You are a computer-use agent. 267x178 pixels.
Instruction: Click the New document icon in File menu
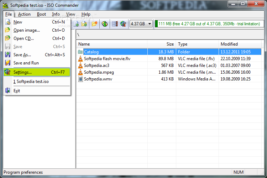pyautogui.click(x=8, y=22)
